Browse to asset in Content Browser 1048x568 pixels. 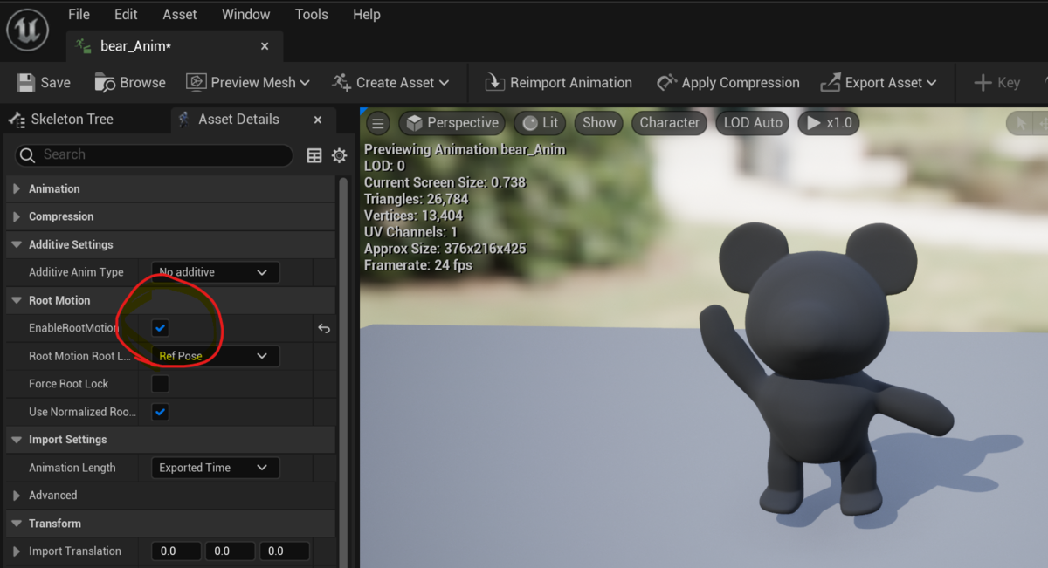[x=130, y=82]
